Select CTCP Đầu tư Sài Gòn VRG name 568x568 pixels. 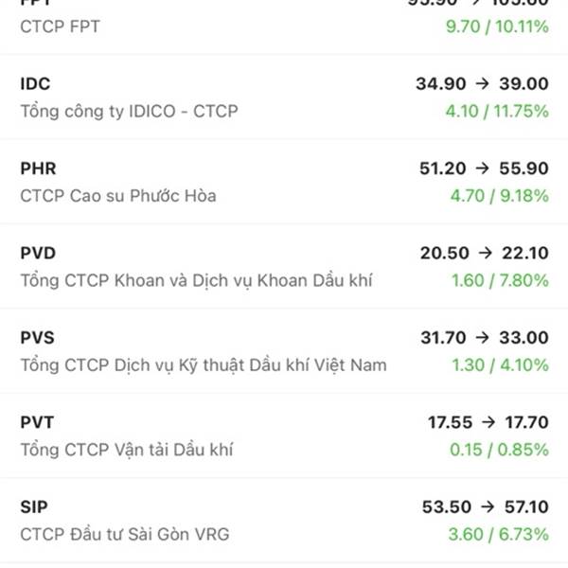[124, 534]
